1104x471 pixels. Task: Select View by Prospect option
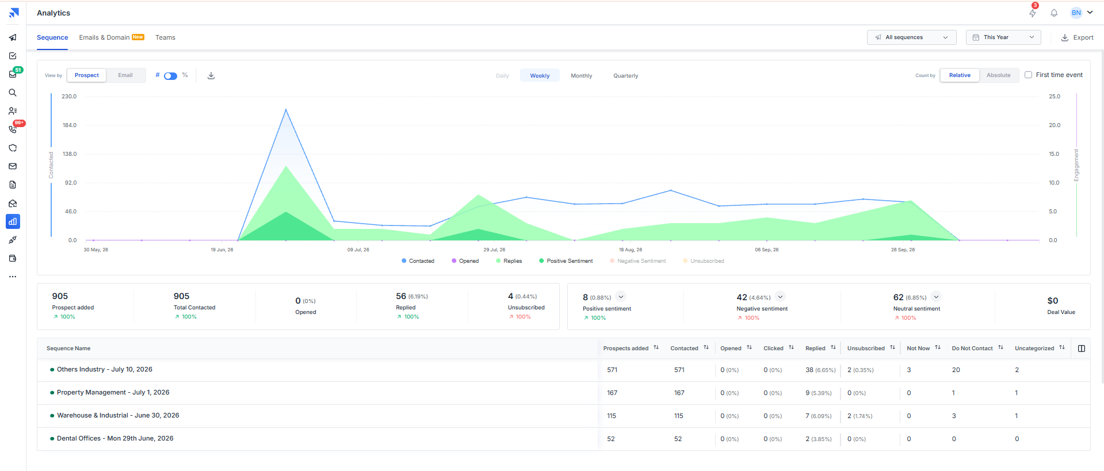coord(87,75)
